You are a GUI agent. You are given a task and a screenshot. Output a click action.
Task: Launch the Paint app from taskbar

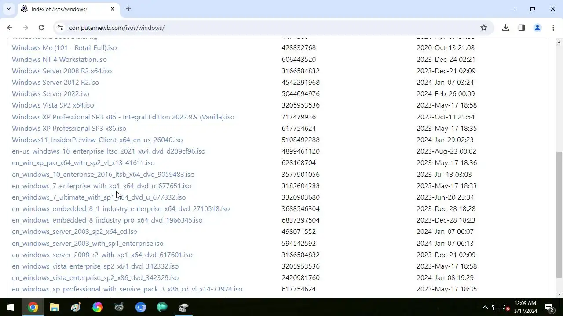[76, 307]
